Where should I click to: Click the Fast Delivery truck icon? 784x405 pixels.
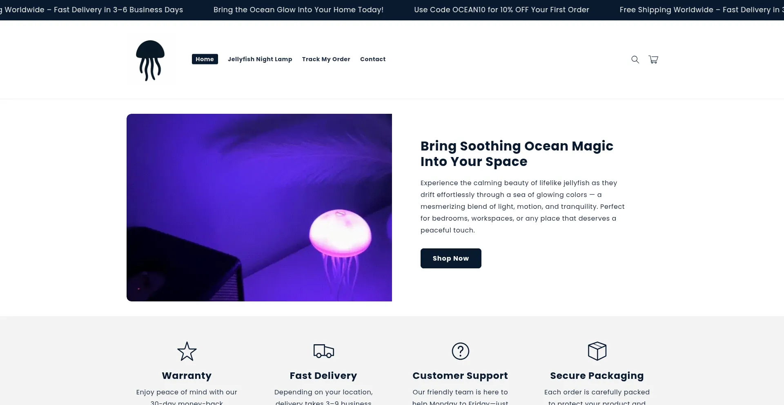(x=324, y=351)
